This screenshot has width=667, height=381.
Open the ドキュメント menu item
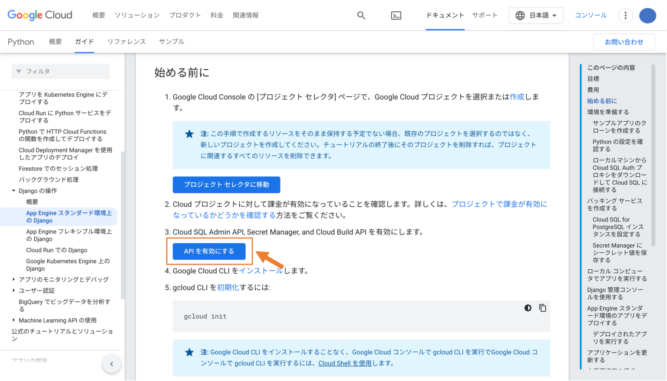coord(445,14)
